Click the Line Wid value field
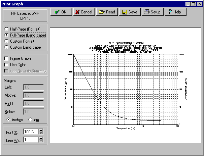204x156 pixels. pos(30,140)
